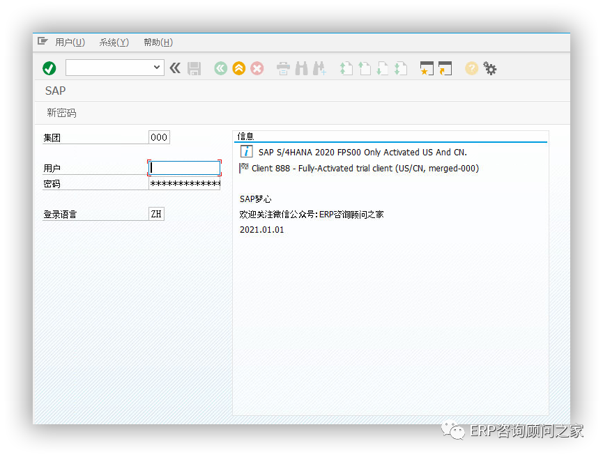Click the blue info icon in 信息 panel

pyautogui.click(x=247, y=151)
